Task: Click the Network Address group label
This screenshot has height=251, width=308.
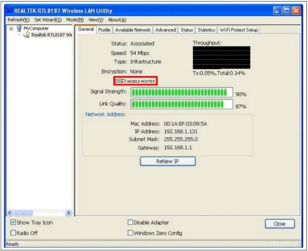Action: [x=105, y=114]
